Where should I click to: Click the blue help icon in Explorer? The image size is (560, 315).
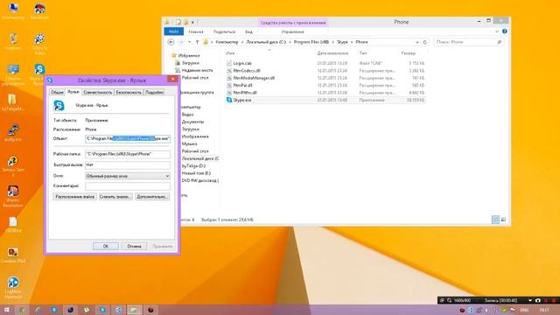pos(505,31)
